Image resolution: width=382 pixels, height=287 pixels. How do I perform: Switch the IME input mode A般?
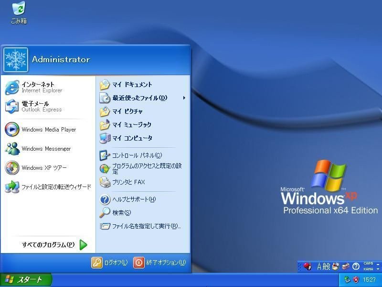tap(324, 266)
